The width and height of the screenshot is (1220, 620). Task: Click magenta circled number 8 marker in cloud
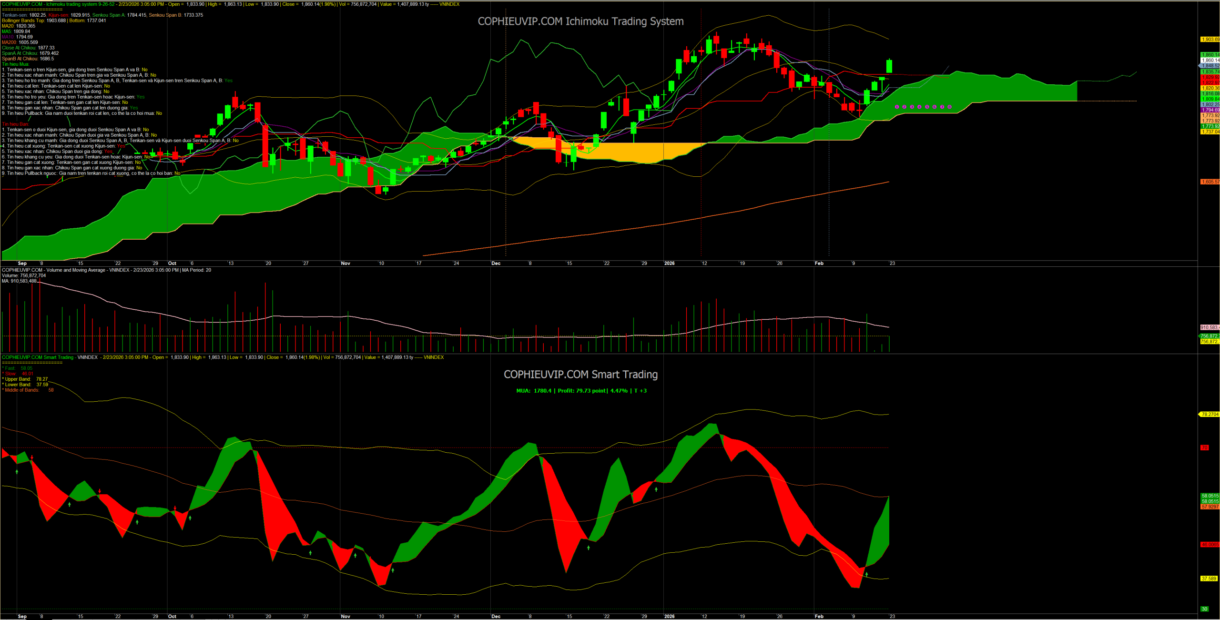[950, 107]
